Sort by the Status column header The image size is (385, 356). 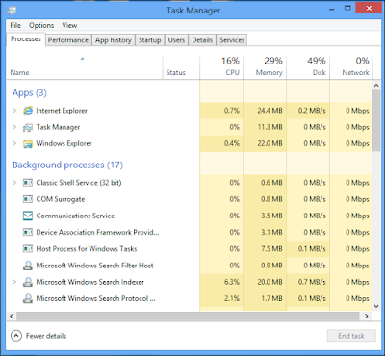(x=181, y=67)
